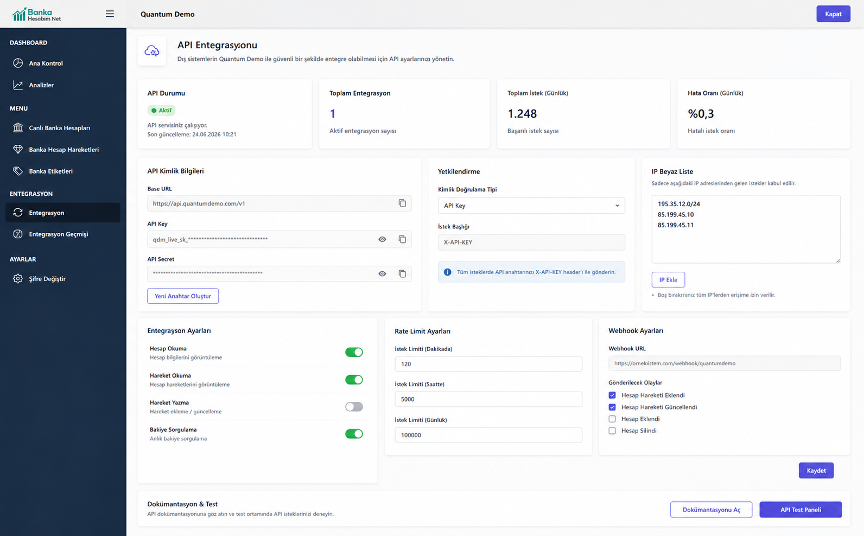Click 'Son güncelleme: 24.06.2026 10:21' text
Viewport: 864px width, 536px height.
coord(192,134)
